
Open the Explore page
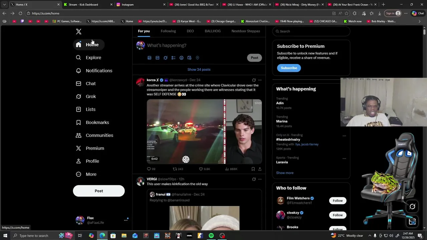click(89, 58)
